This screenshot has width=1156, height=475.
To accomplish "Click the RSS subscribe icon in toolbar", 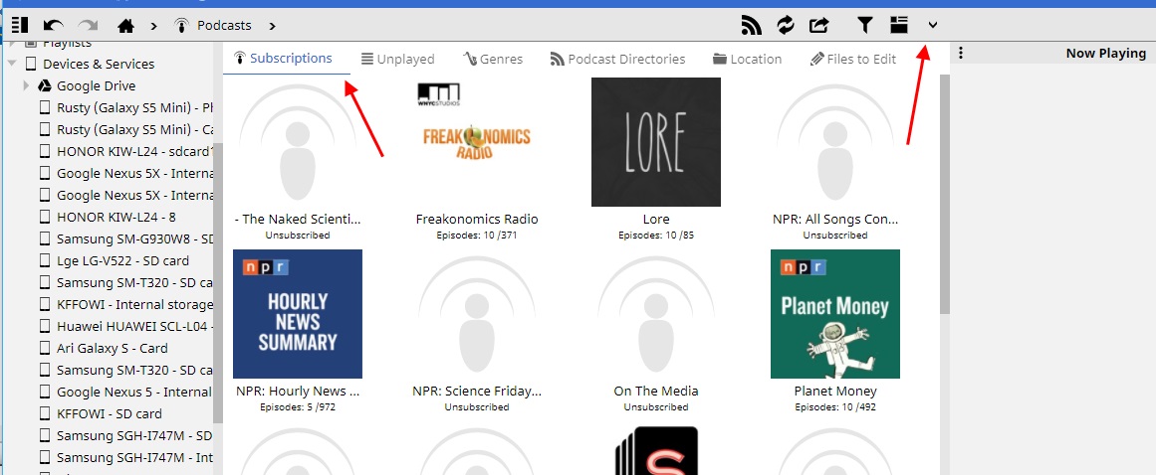I will [x=752, y=25].
